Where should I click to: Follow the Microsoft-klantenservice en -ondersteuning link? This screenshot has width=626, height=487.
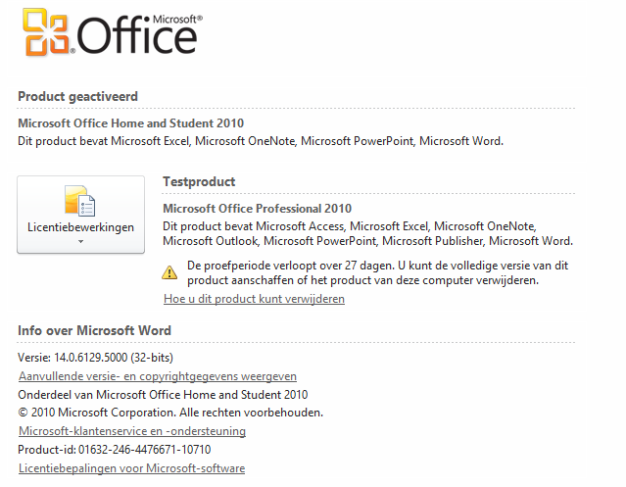[x=132, y=431]
